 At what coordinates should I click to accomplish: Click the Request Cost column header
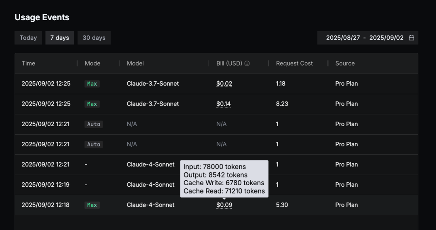294,63
